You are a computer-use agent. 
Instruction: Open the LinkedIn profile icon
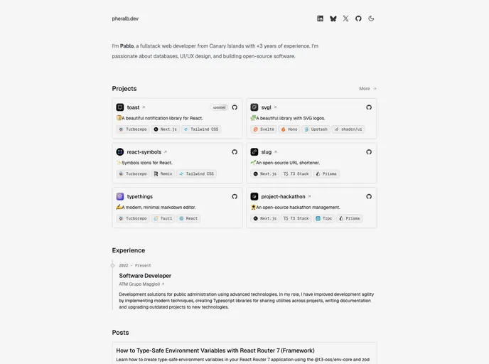320,18
